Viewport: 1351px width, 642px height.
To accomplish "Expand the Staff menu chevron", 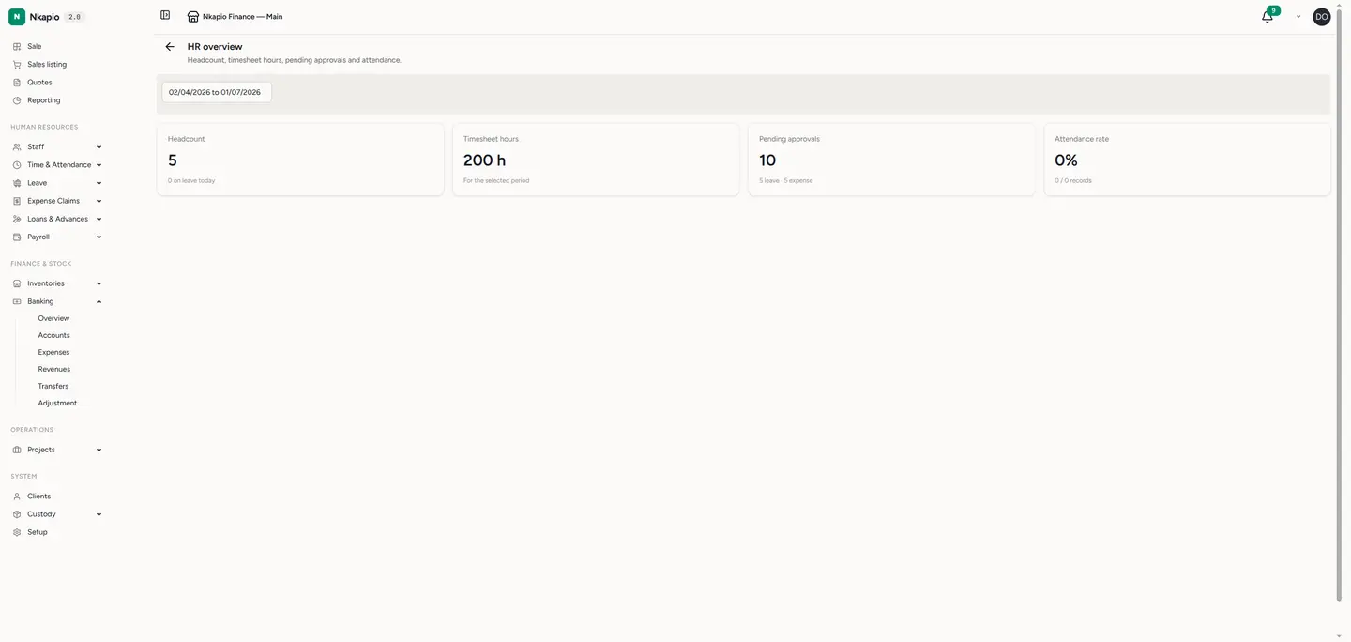I will (99, 147).
